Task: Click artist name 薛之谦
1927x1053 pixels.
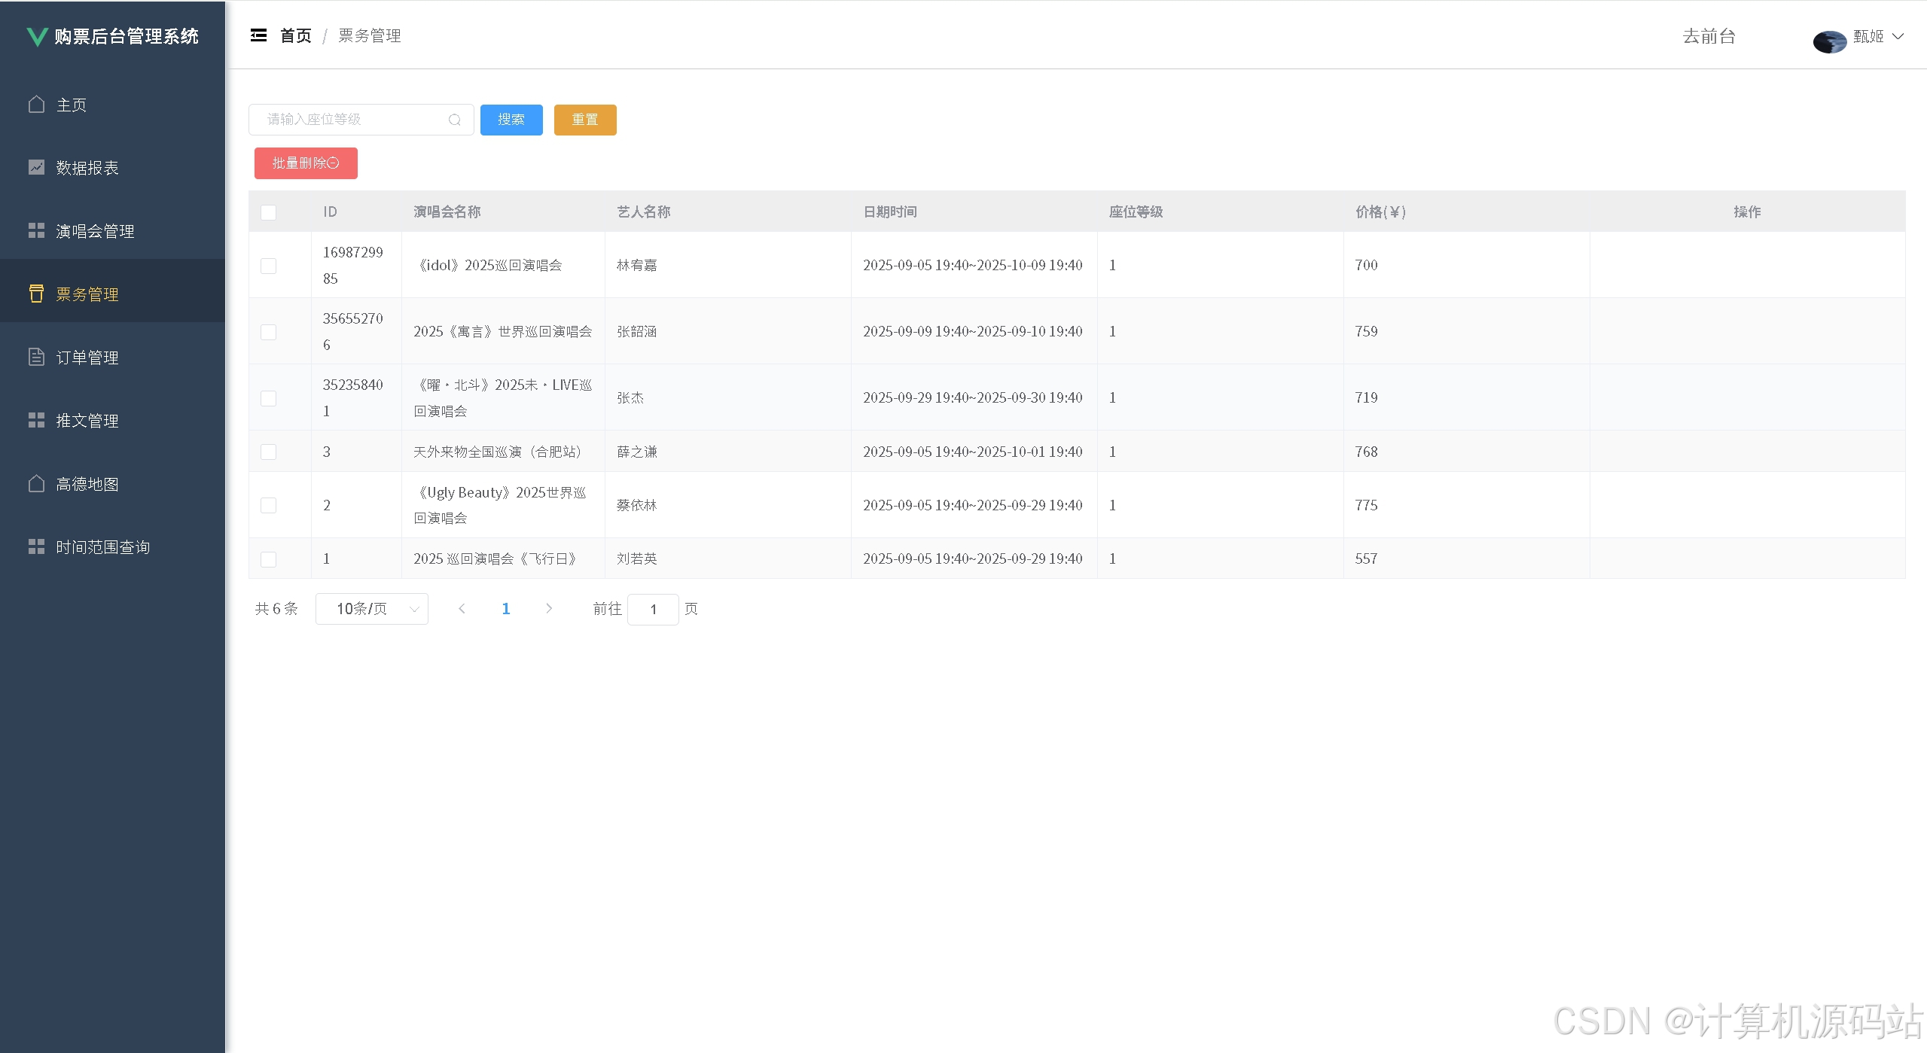Action: pos(637,452)
